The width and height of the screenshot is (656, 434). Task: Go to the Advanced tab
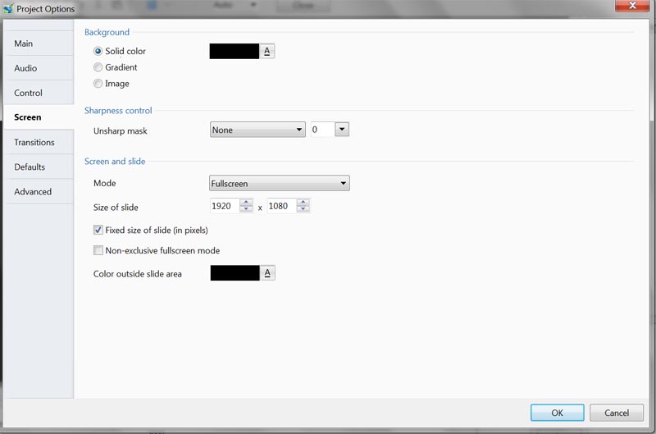point(33,192)
